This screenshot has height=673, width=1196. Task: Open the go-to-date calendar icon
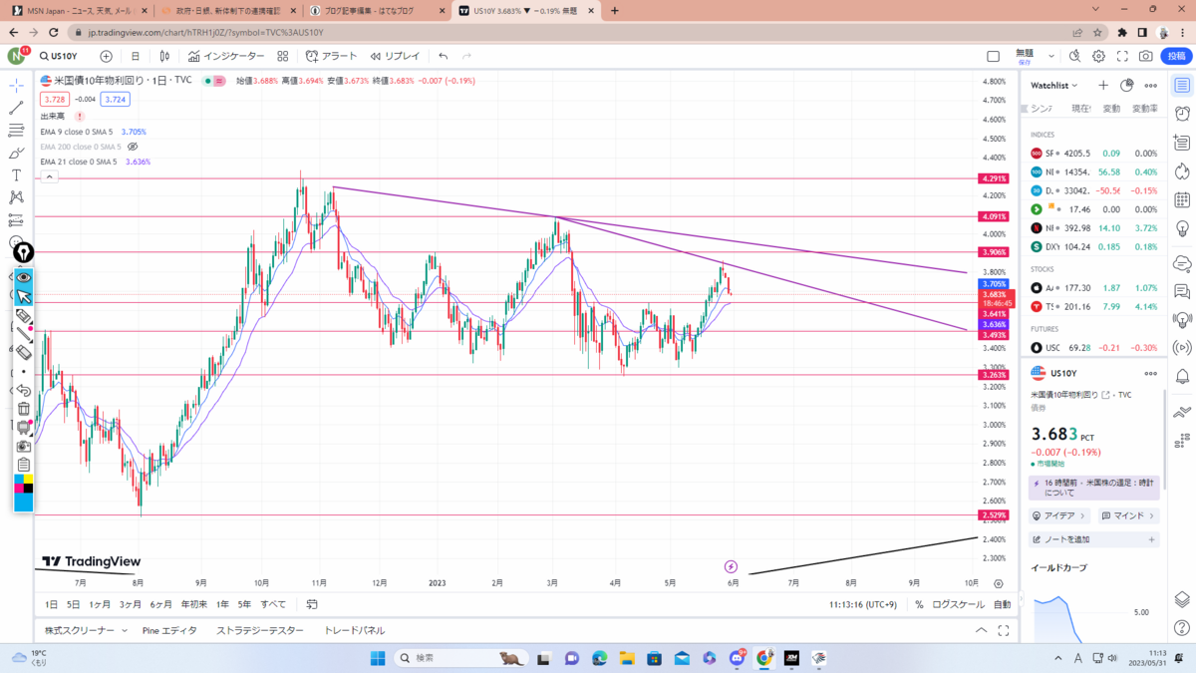click(312, 604)
